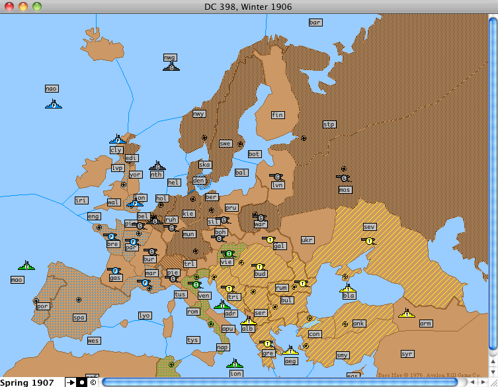Image resolution: width=498 pixels, height=387 pixels.
Task: Click the French army in gas
Action: [115, 271]
